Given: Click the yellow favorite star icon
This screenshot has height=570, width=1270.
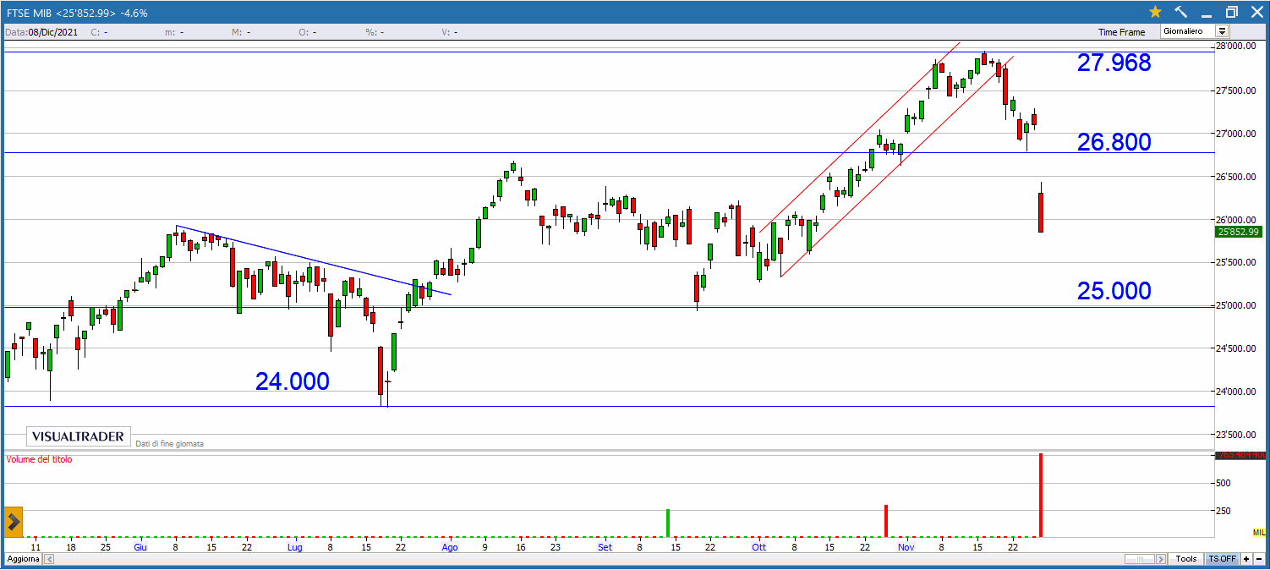Looking at the screenshot, I should pyautogui.click(x=1155, y=12).
